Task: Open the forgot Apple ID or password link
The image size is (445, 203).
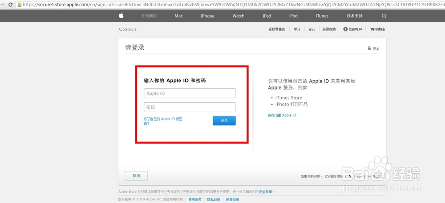Action: coord(163,121)
